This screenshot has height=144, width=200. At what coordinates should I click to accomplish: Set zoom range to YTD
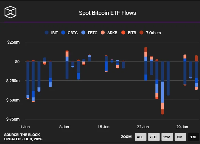(x=154, y=137)
